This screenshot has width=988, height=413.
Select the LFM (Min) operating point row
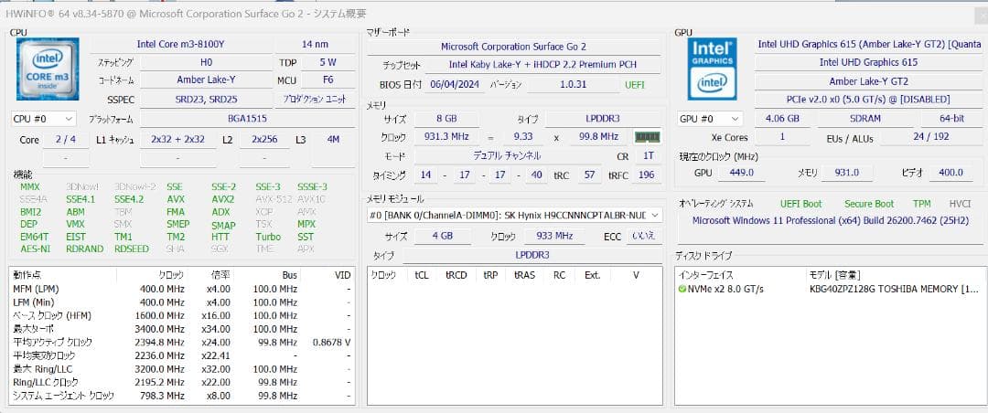(x=181, y=302)
